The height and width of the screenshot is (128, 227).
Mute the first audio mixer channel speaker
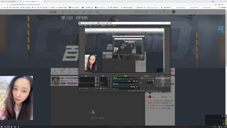tap(134, 81)
